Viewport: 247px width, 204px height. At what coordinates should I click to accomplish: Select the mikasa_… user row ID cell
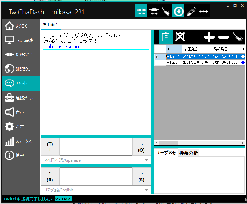click(x=174, y=63)
